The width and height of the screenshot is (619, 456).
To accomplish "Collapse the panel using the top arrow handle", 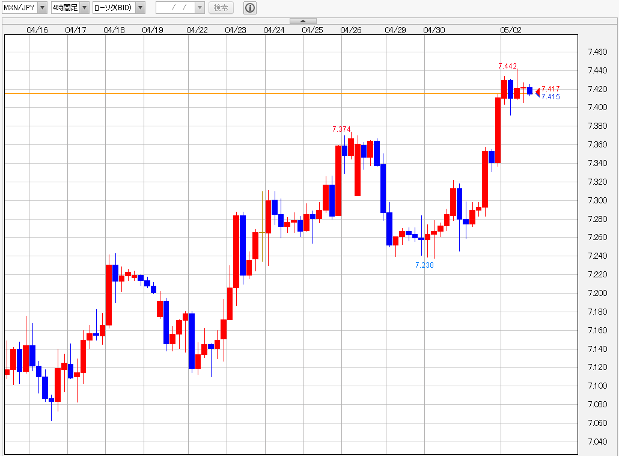I will pos(303,21).
